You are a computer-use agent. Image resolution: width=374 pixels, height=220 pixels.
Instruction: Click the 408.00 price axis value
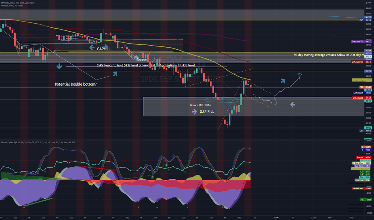tap(368, 134)
